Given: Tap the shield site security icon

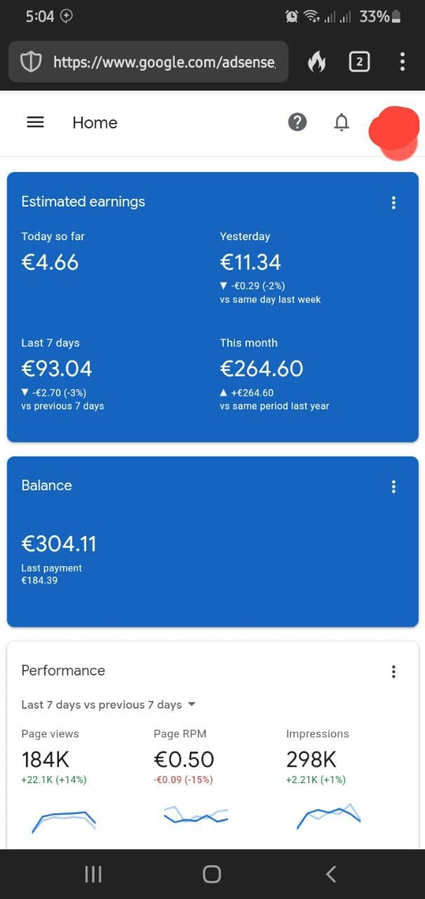Looking at the screenshot, I should click(30, 62).
